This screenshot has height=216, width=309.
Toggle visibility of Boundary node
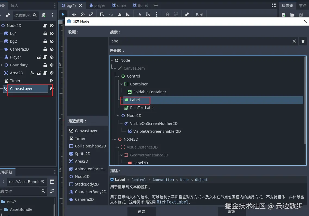click(x=52, y=65)
